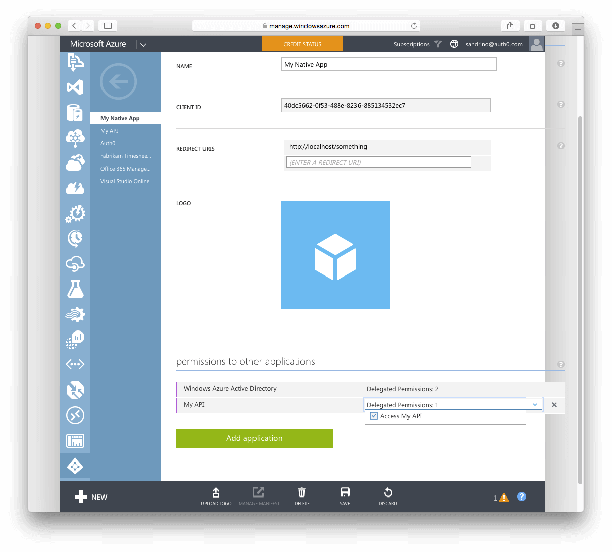Screen dimensions: 612x552
Task: Click the back arrow circle button
Action: (x=118, y=81)
